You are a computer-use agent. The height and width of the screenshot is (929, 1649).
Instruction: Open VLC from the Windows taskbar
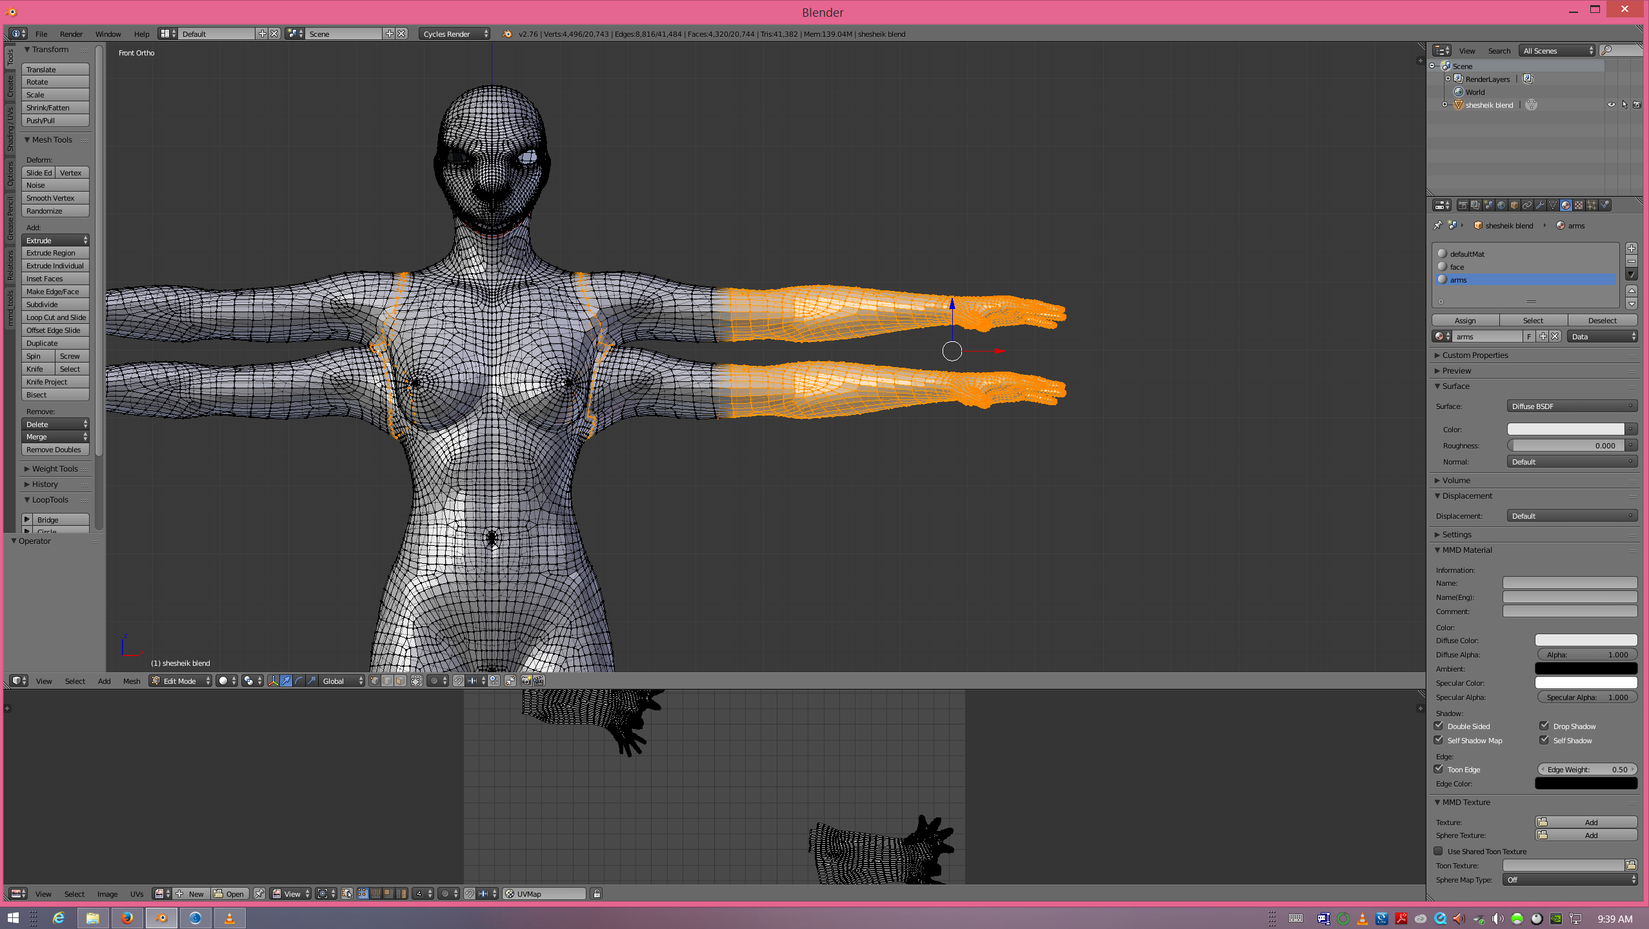(229, 917)
